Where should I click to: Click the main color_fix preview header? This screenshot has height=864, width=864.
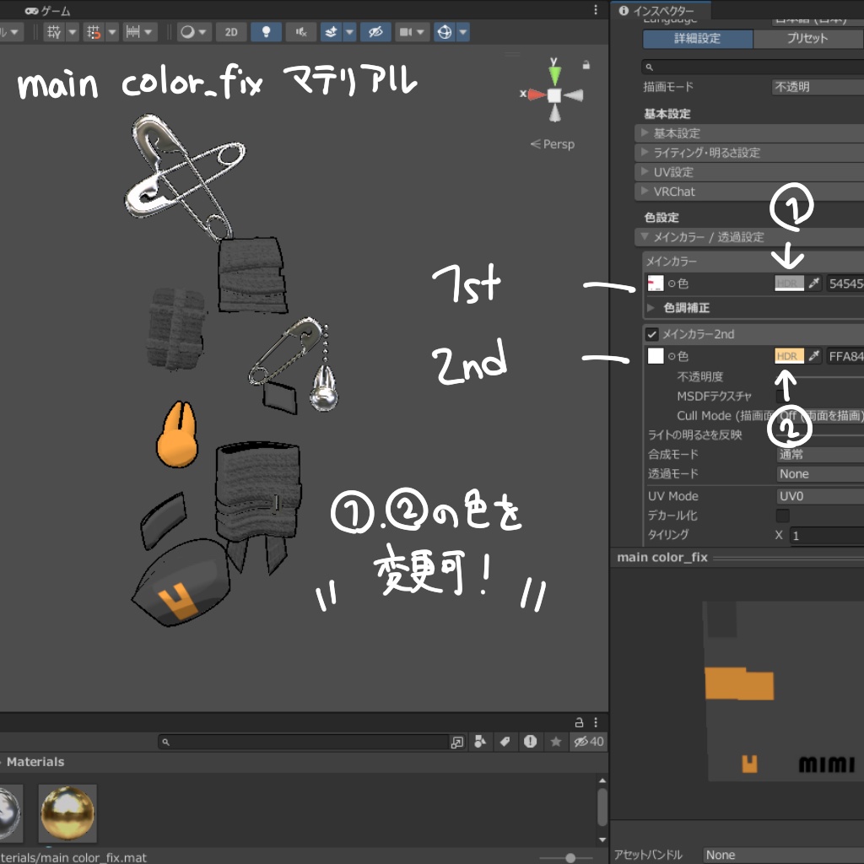[737, 558]
